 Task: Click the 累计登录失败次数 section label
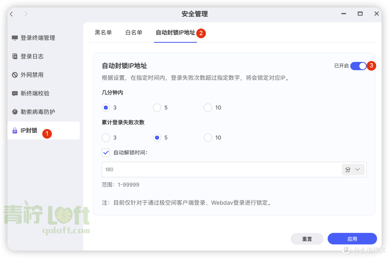click(x=123, y=122)
